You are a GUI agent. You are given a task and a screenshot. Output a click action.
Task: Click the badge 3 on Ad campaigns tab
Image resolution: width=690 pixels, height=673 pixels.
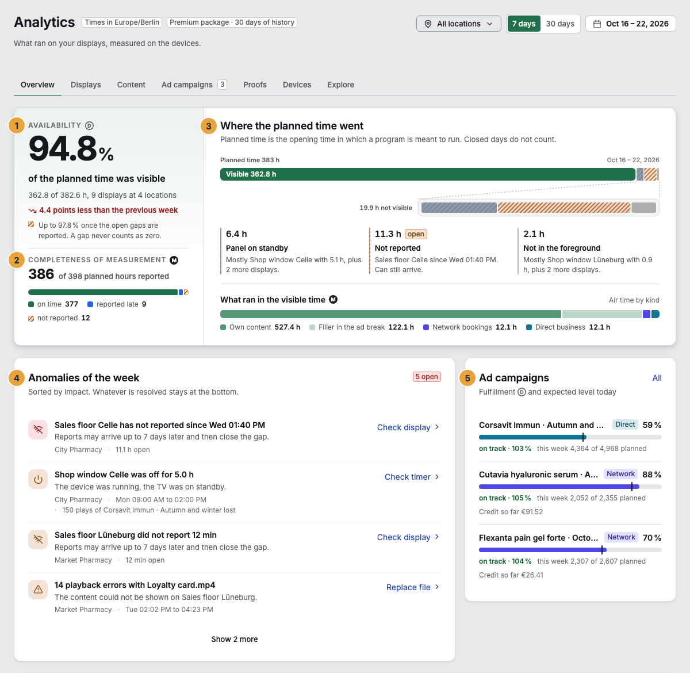pos(222,84)
